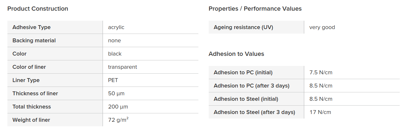Click the Adhesion to PC (initial) label
This screenshot has height=135, width=411.
(x=243, y=72)
